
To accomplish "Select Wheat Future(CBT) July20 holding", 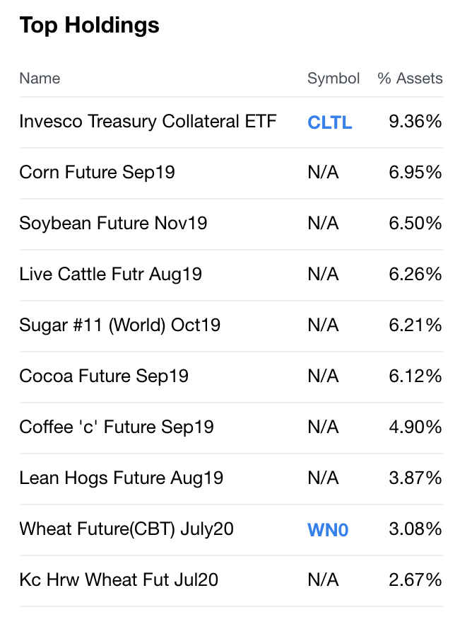I will [x=126, y=529].
